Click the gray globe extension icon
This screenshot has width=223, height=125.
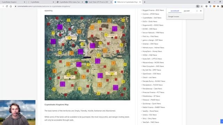pyautogui.click(x=207, y=6)
